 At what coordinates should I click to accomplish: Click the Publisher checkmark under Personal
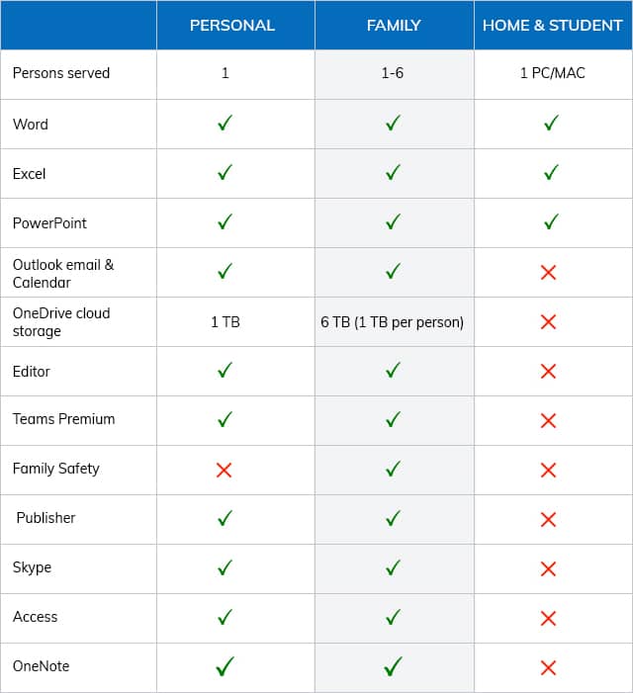click(x=225, y=518)
